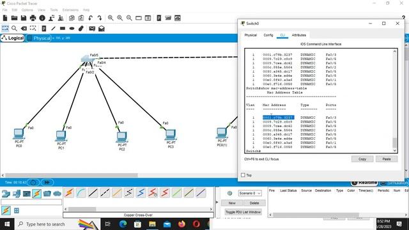Select the Connections lightning category icon
The image size is (409, 230).
[x=37, y=194]
